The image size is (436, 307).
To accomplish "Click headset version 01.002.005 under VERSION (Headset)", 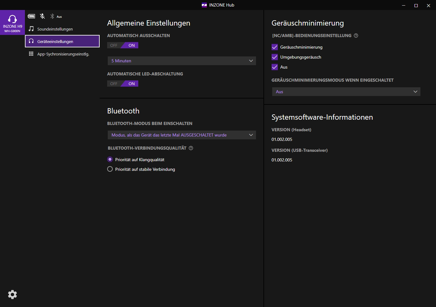I will [x=282, y=139].
